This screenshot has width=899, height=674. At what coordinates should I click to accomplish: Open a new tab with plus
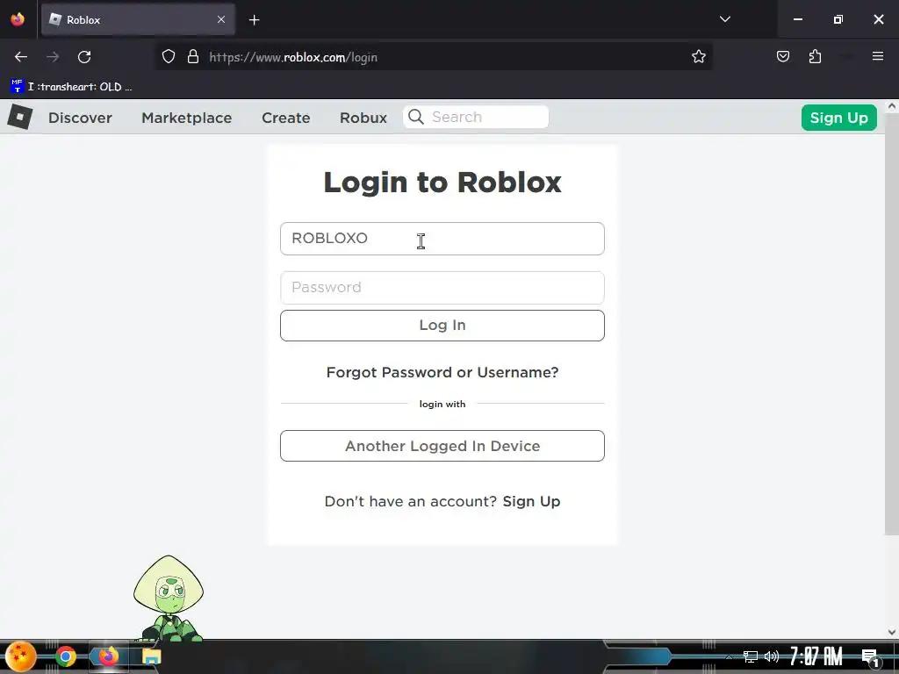coord(254,20)
